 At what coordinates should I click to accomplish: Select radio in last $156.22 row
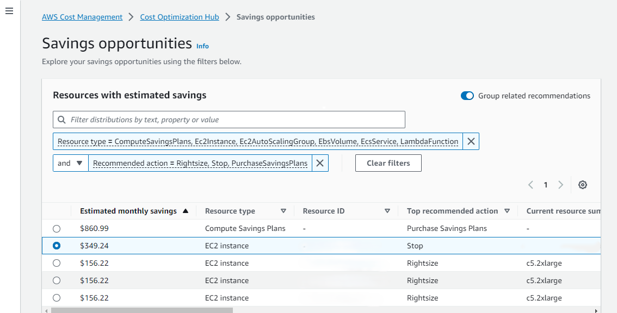[x=57, y=298]
